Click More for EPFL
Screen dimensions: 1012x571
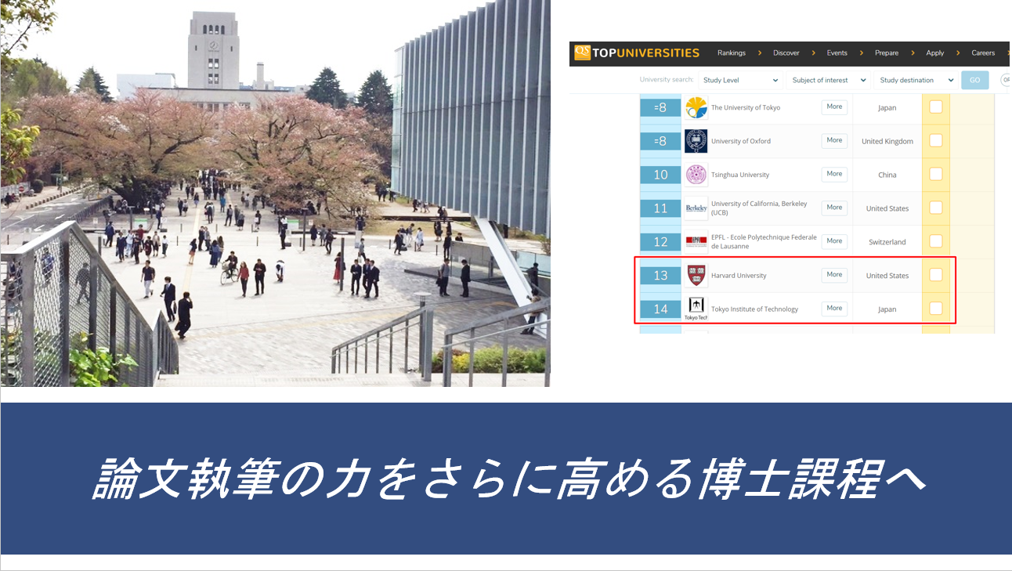834,241
